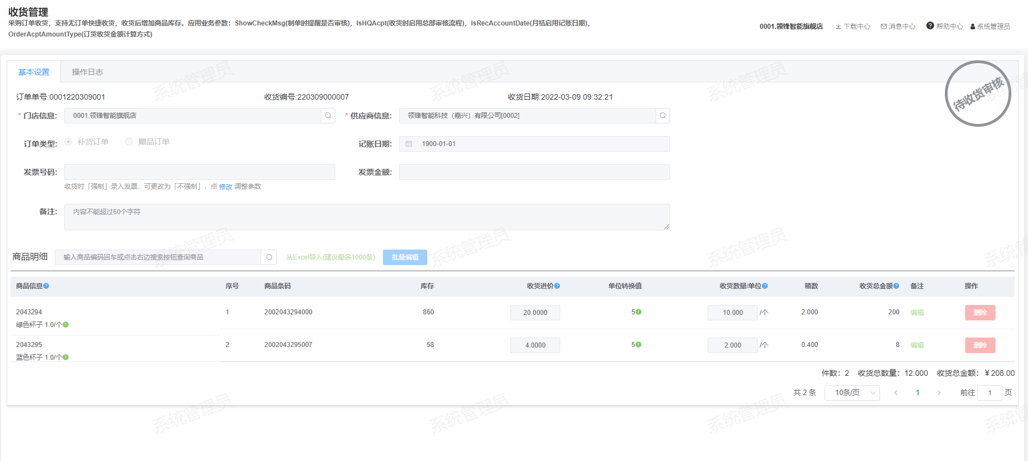
Task: Delete the 蓝色杯子 row
Action: coord(980,345)
